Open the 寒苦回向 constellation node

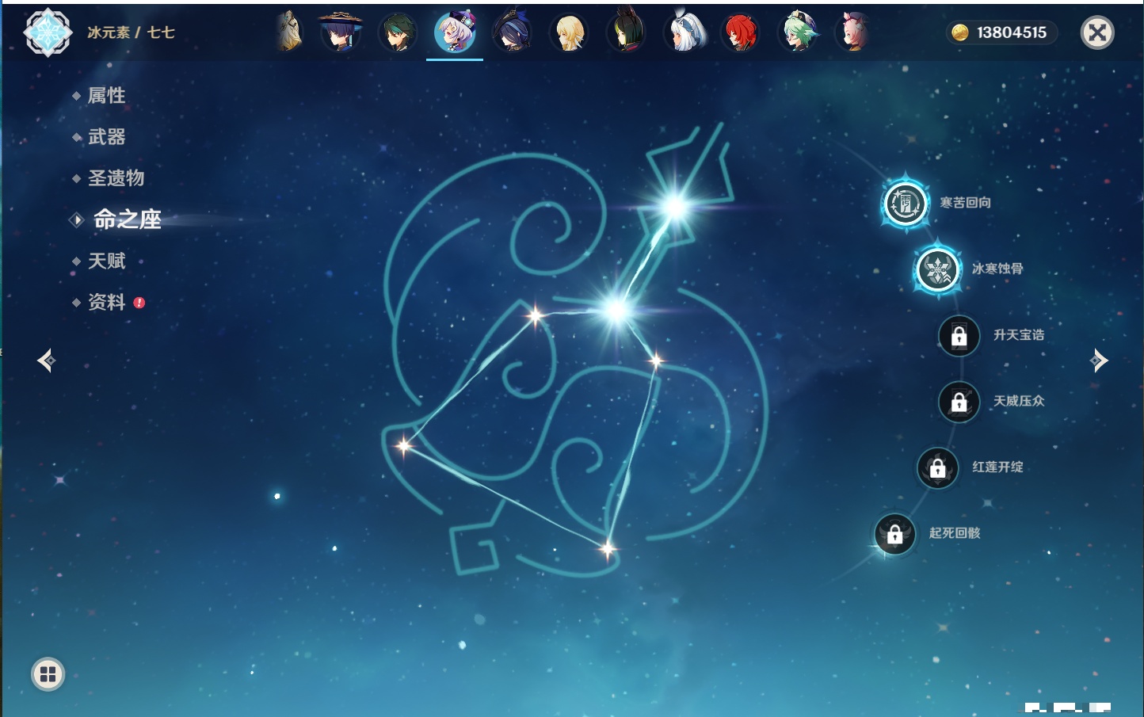click(x=905, y=204)
